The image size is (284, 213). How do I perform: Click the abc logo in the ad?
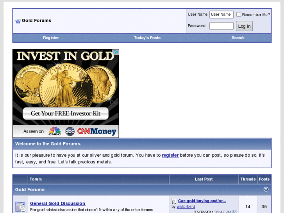70,131
